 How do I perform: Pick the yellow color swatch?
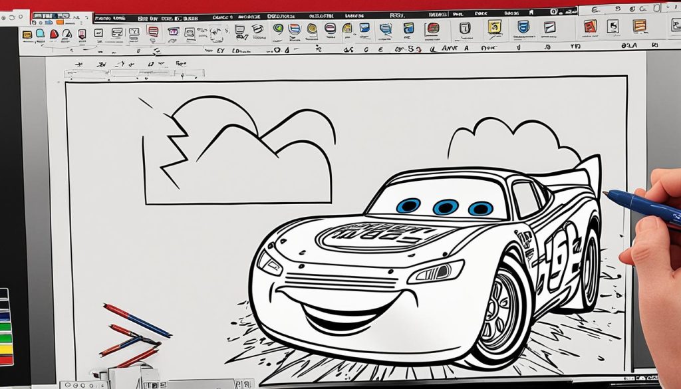pos(6,349)
